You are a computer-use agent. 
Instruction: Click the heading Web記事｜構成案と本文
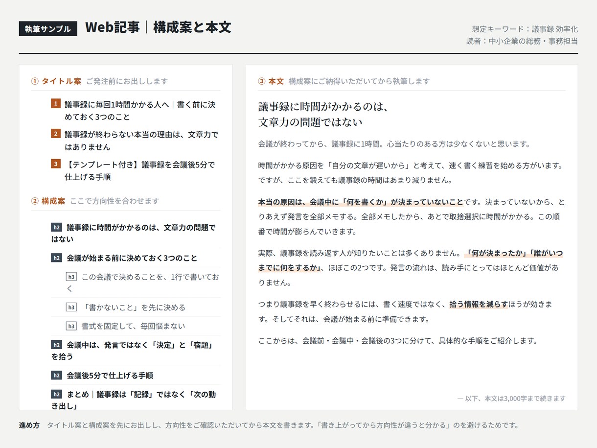point(158,27)
